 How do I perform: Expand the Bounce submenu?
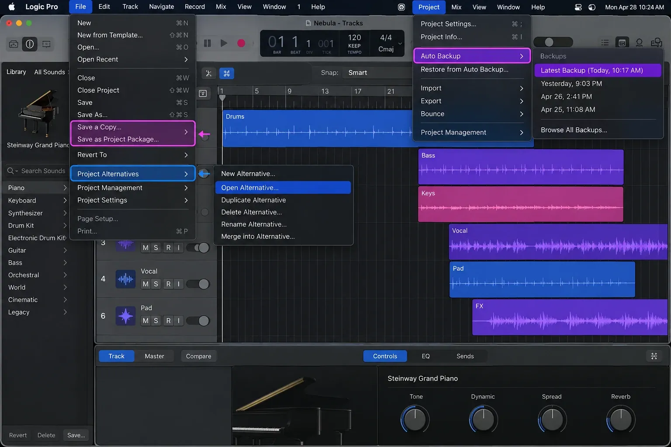tap(472, 114)
